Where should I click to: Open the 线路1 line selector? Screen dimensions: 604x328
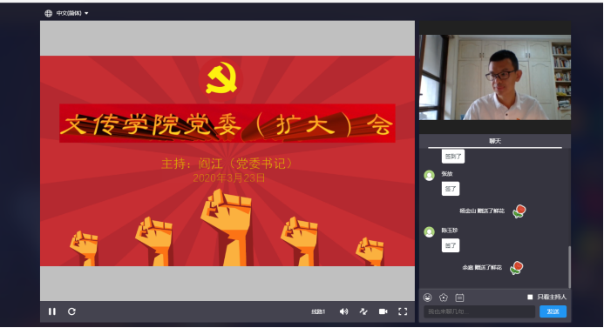[x=318, y=311]
